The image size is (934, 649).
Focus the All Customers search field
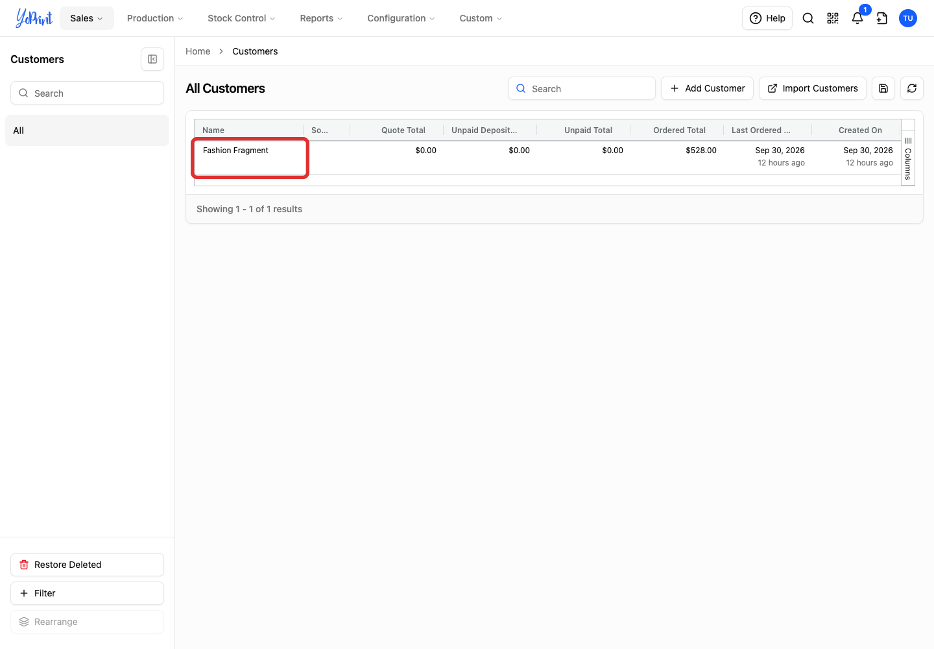[x=582, y=88]
